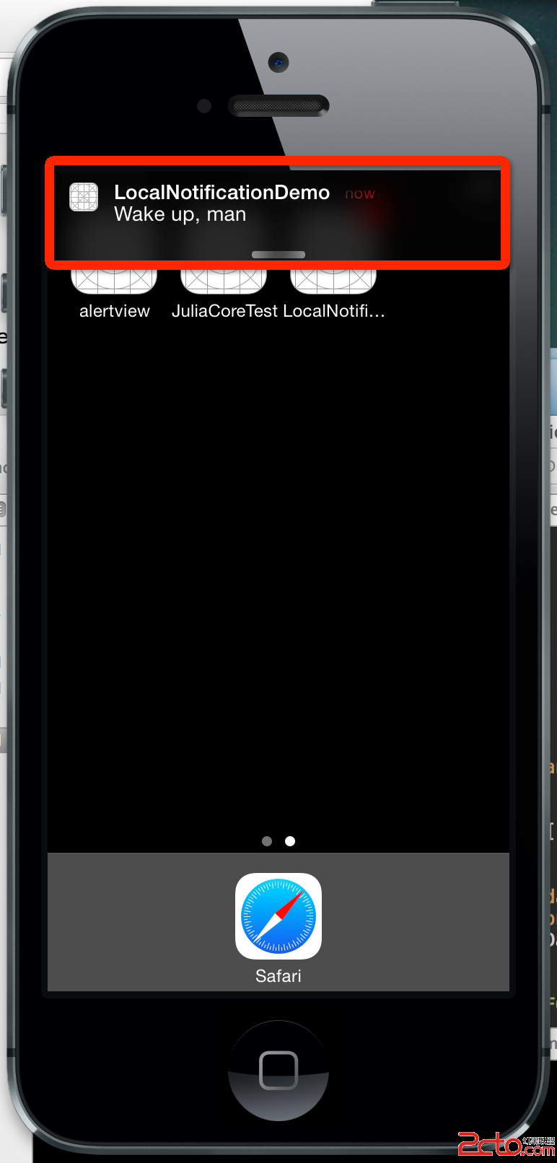Screen dimensions: 557x1163
Task: Tap the iPhone home button
Action: [278, 1070]
